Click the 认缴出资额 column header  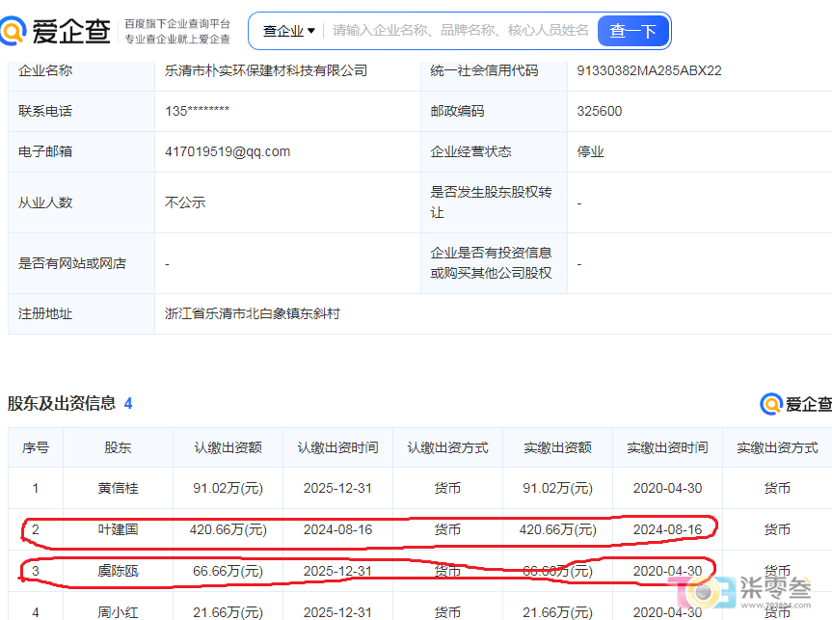point(228,447)
